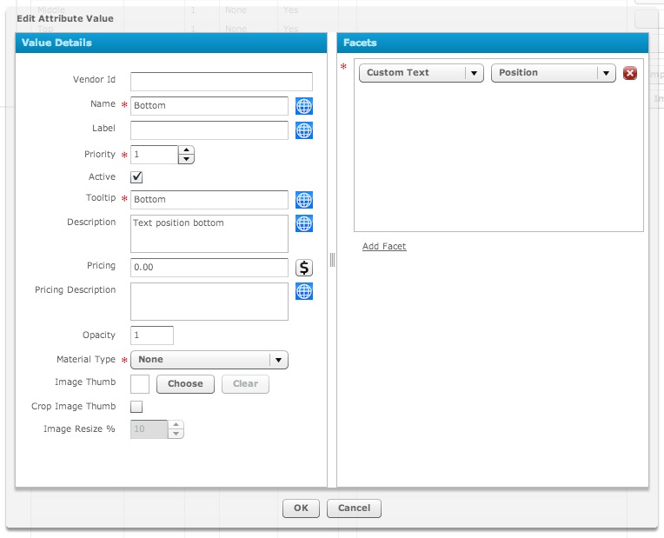Click the Pricing Description label

(75, 289)
